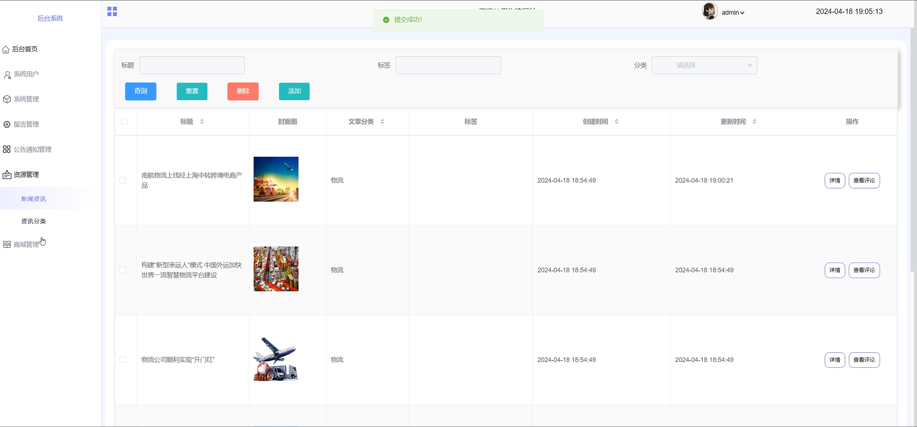Sort table by 文章分类 column arrows

[382, 121]
